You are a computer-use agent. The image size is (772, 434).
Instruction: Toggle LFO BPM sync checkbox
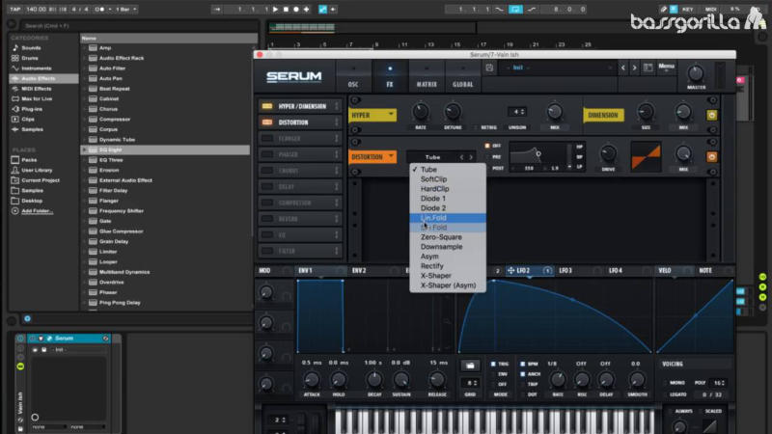(522, 365)
